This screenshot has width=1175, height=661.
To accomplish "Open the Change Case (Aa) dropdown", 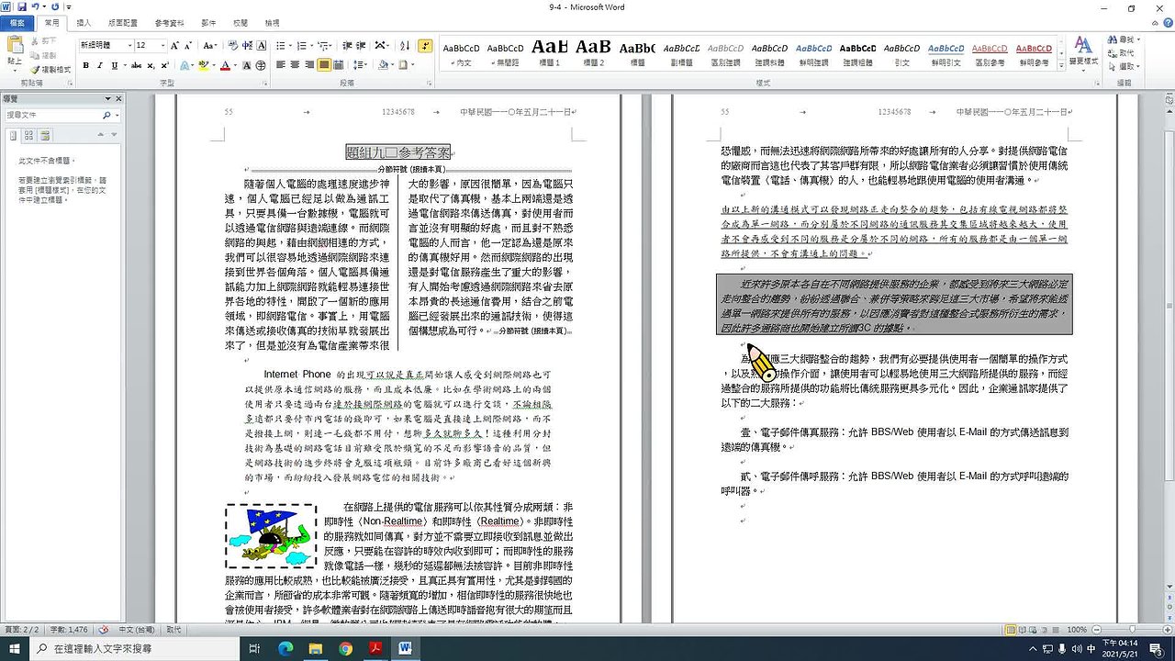I will point(210,45).
